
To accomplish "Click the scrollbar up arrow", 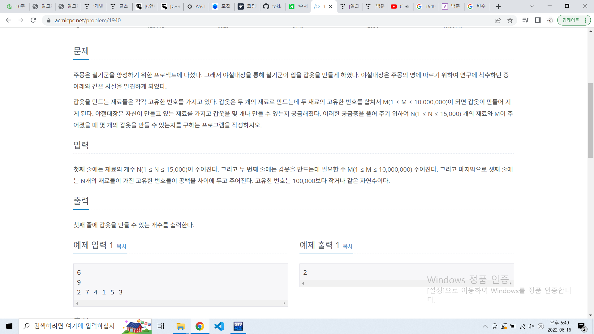I will [591, 31].
